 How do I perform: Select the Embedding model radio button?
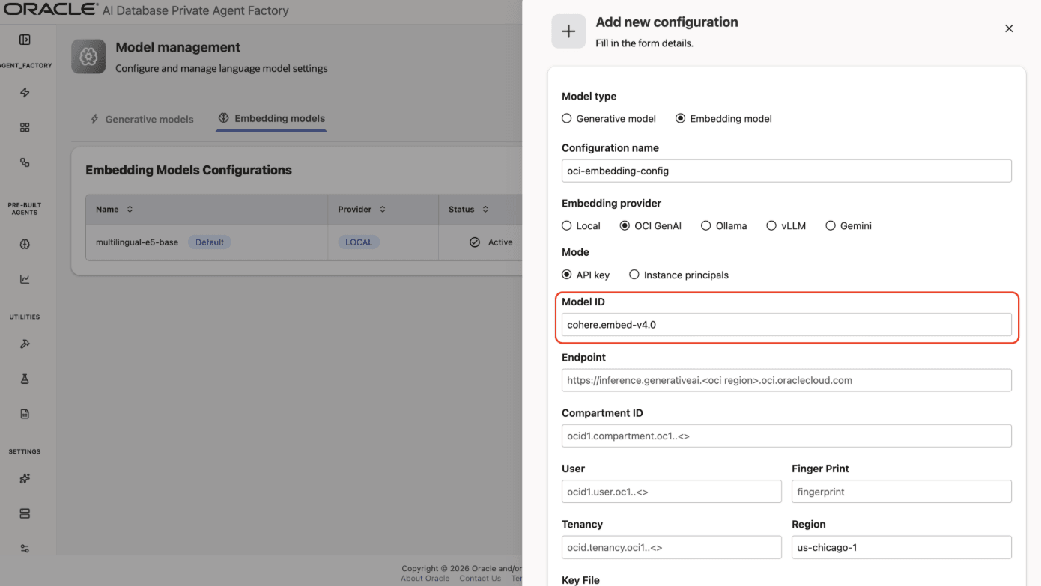(x=680, y=118)
